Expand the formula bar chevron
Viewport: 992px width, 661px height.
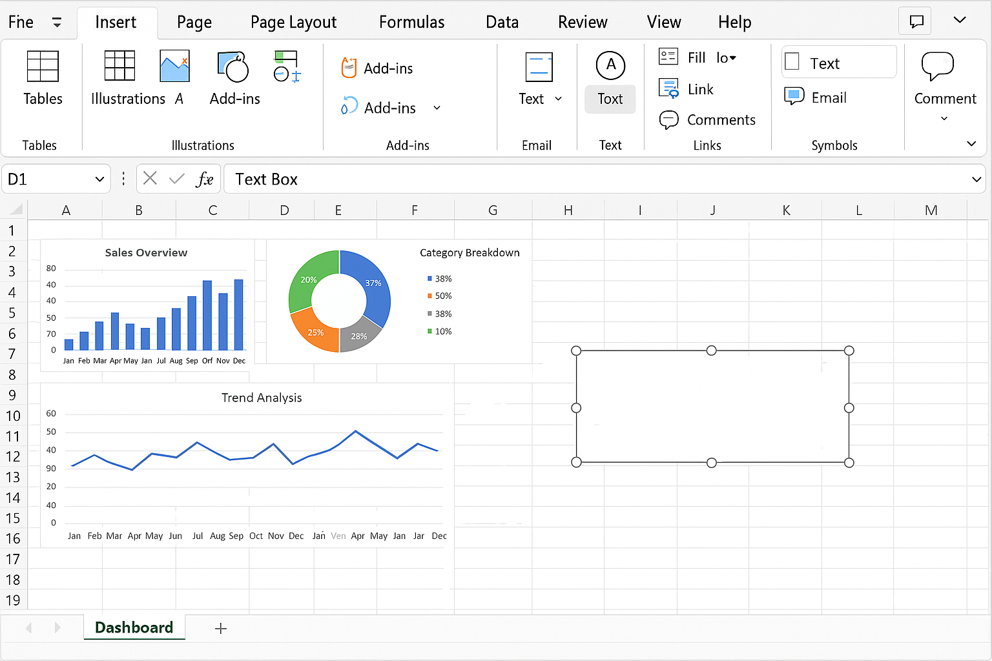(976, 179)
